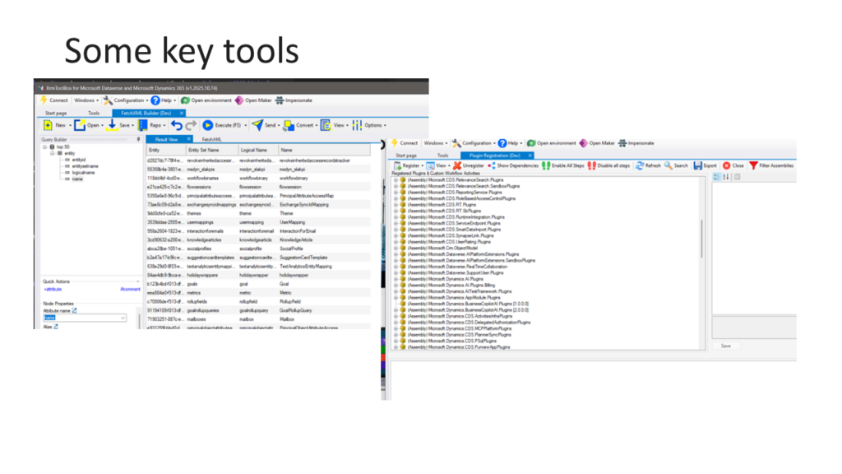Collapse the top 50 query node
This screenshot has width=842, height=474.
(47, 146)
